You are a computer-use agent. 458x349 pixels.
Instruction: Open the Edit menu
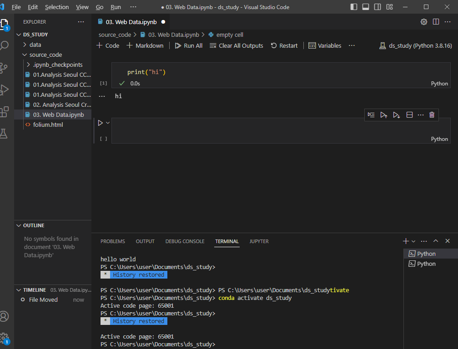[x=33, y=7]
